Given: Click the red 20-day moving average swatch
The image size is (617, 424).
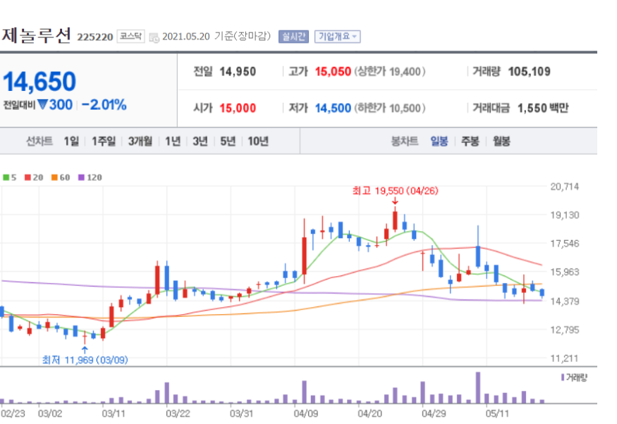Looking at the screenshot, I should (x=28, y=177).
